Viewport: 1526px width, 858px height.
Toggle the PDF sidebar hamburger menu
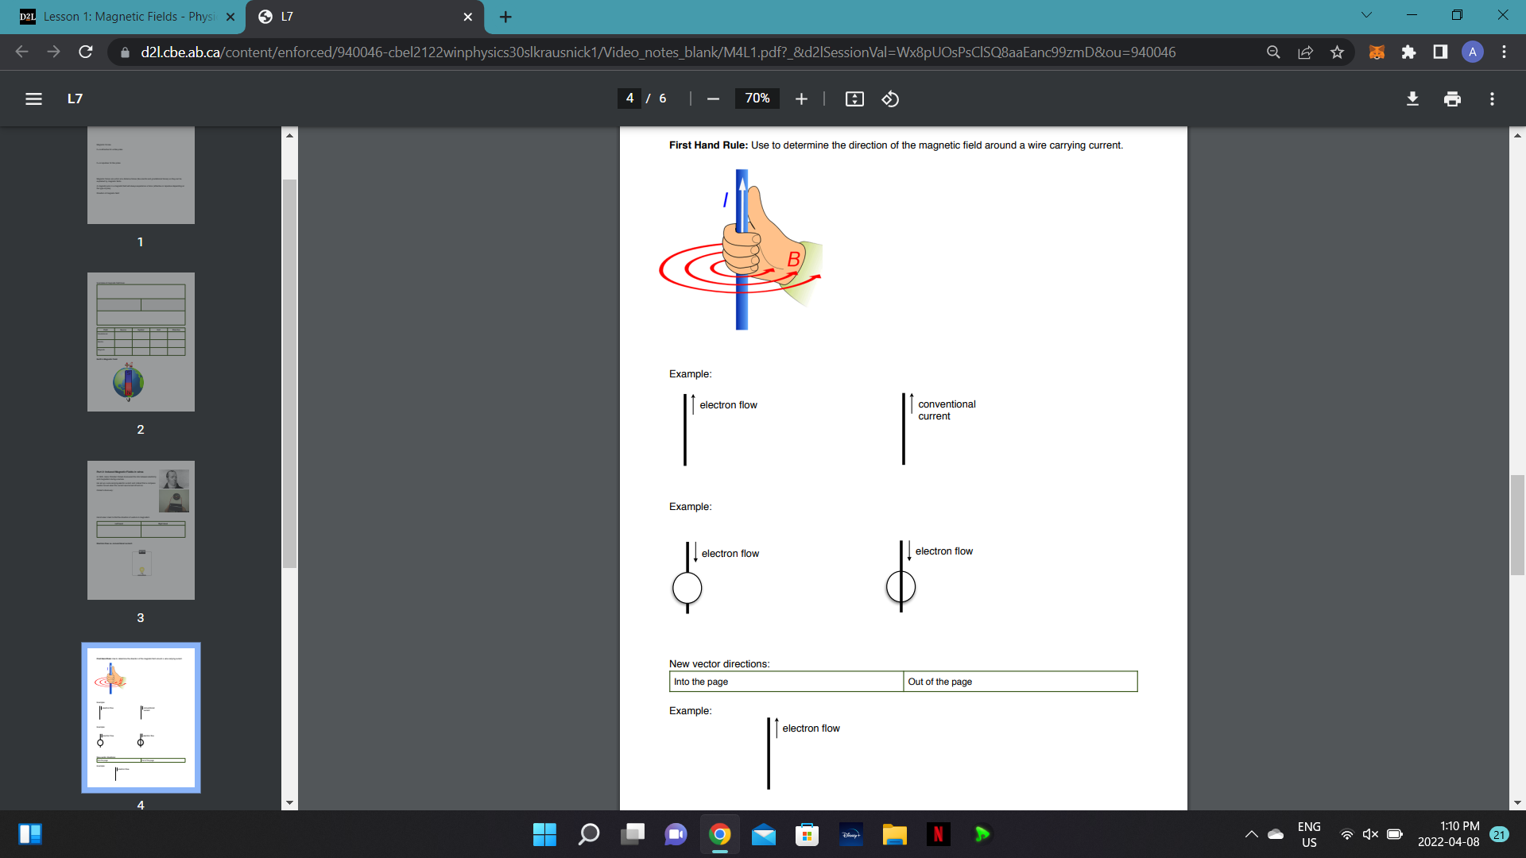point(33,99)
